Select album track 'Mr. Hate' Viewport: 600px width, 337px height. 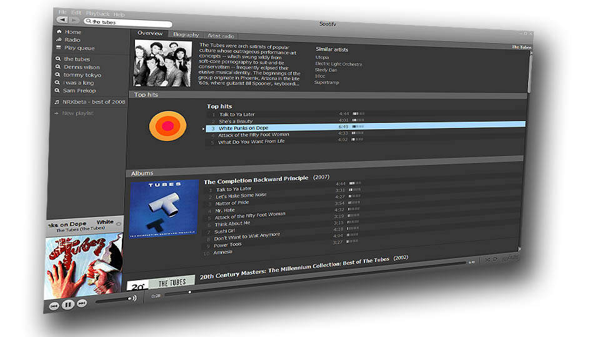(x=224, y=210)
